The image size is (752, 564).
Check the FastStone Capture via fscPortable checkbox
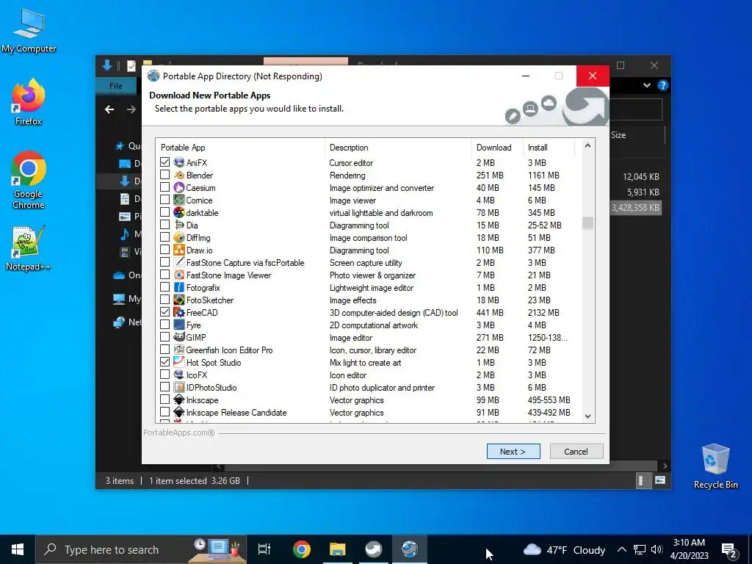tap(164, 262)
